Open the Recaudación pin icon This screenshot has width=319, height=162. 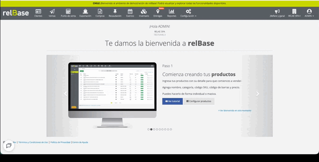[x=115, y=11]
